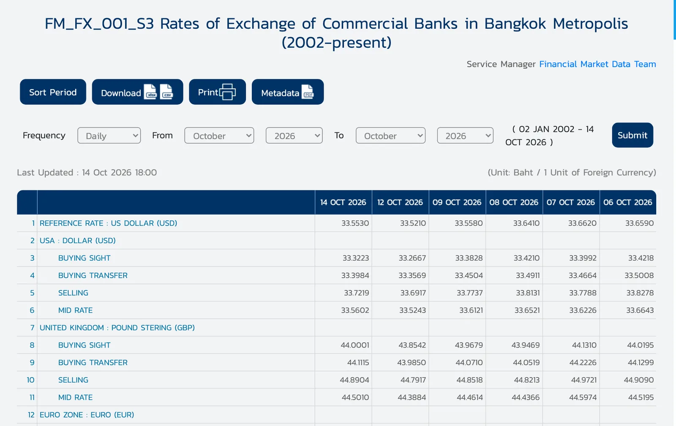Click USA : DOLLAR (USD) row label
676x426 pixels.
pyautogui.click(x=78, y=241)
